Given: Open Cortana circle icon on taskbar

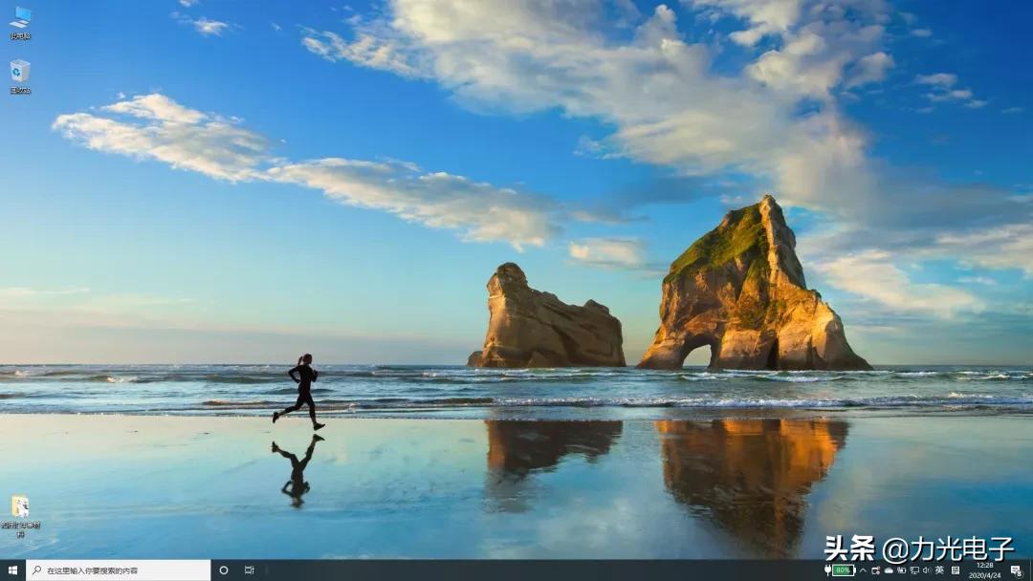Looking at the screenshot, I should (224, 570).
